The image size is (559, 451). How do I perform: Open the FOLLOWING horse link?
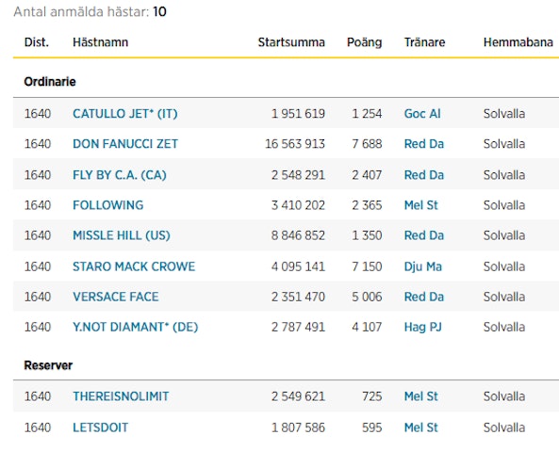(x=108, y=205)
